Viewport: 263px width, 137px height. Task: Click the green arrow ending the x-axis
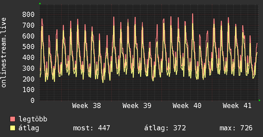point(259,100)
